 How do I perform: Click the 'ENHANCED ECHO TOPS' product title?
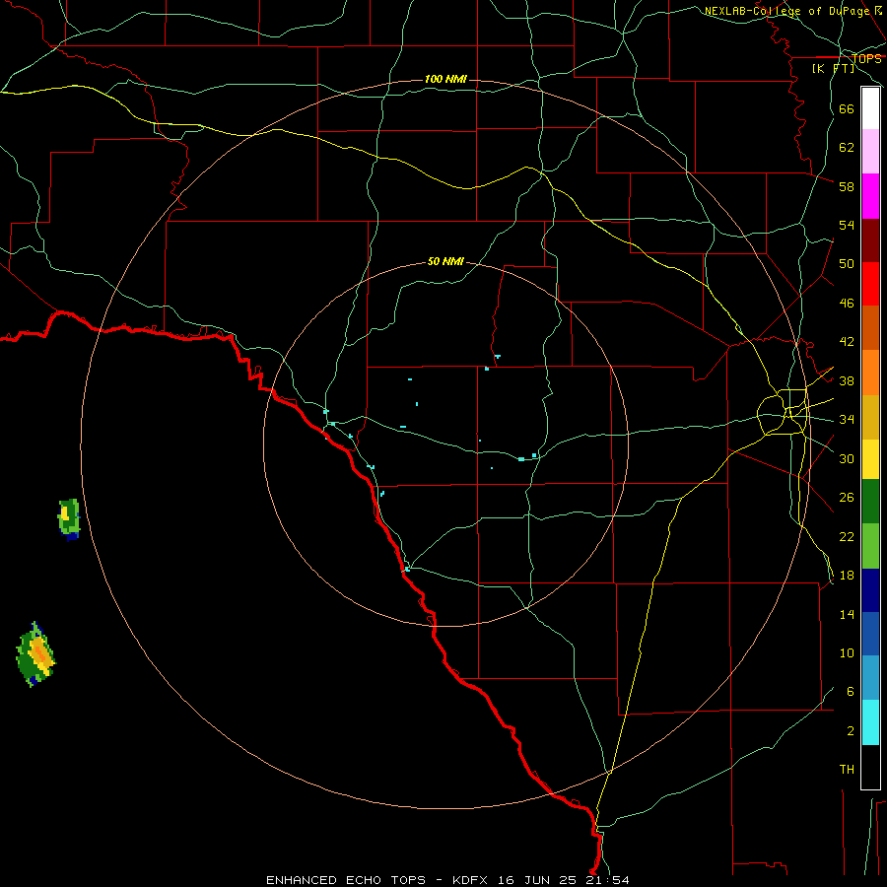(x=346, y=880)
